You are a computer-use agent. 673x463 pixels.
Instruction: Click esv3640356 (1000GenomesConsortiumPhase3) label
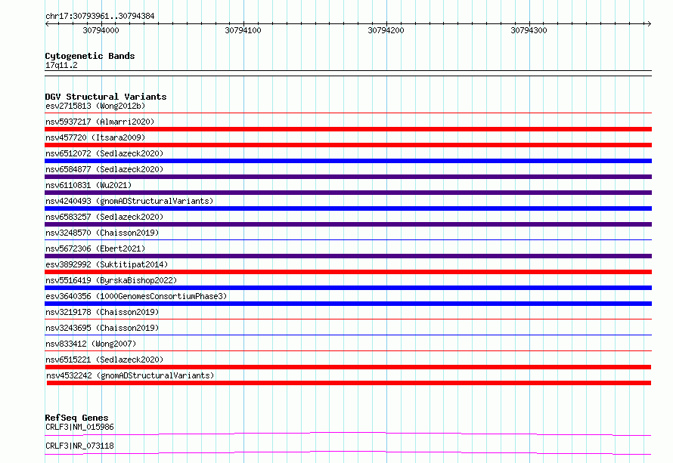point(136,296)
